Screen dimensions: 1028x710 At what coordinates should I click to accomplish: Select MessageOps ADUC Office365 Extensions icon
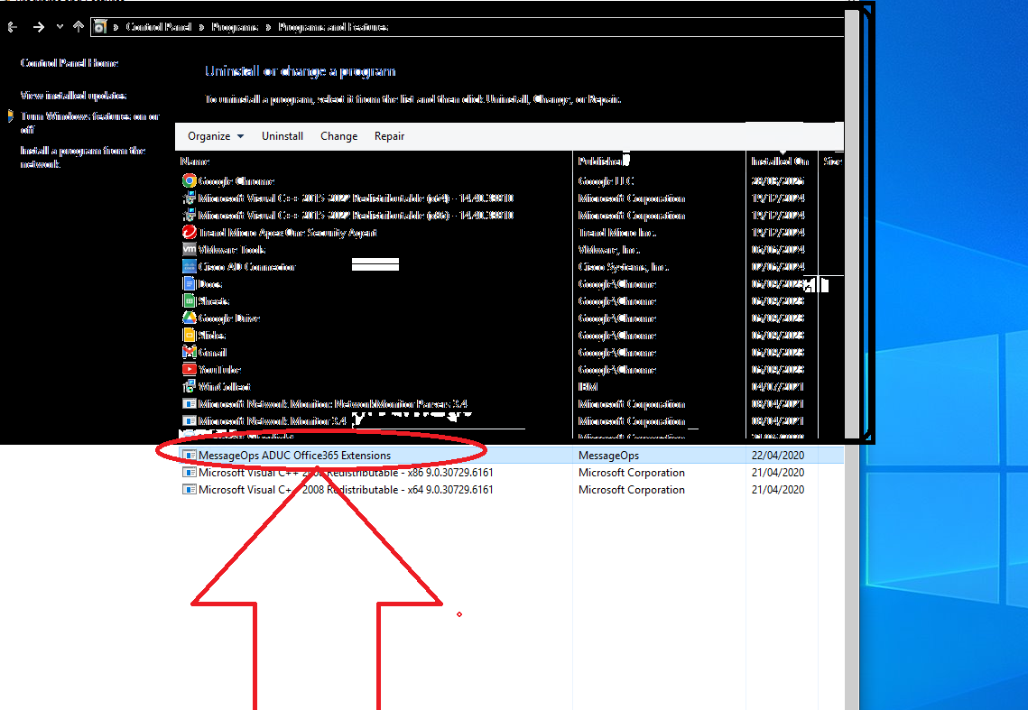[x=189, y=455]
